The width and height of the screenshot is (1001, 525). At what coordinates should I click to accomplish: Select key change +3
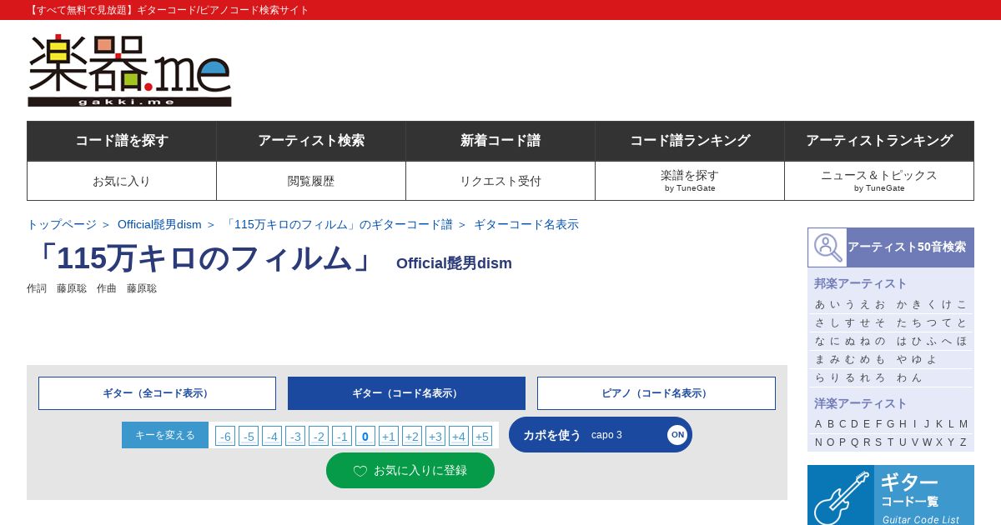435,436
